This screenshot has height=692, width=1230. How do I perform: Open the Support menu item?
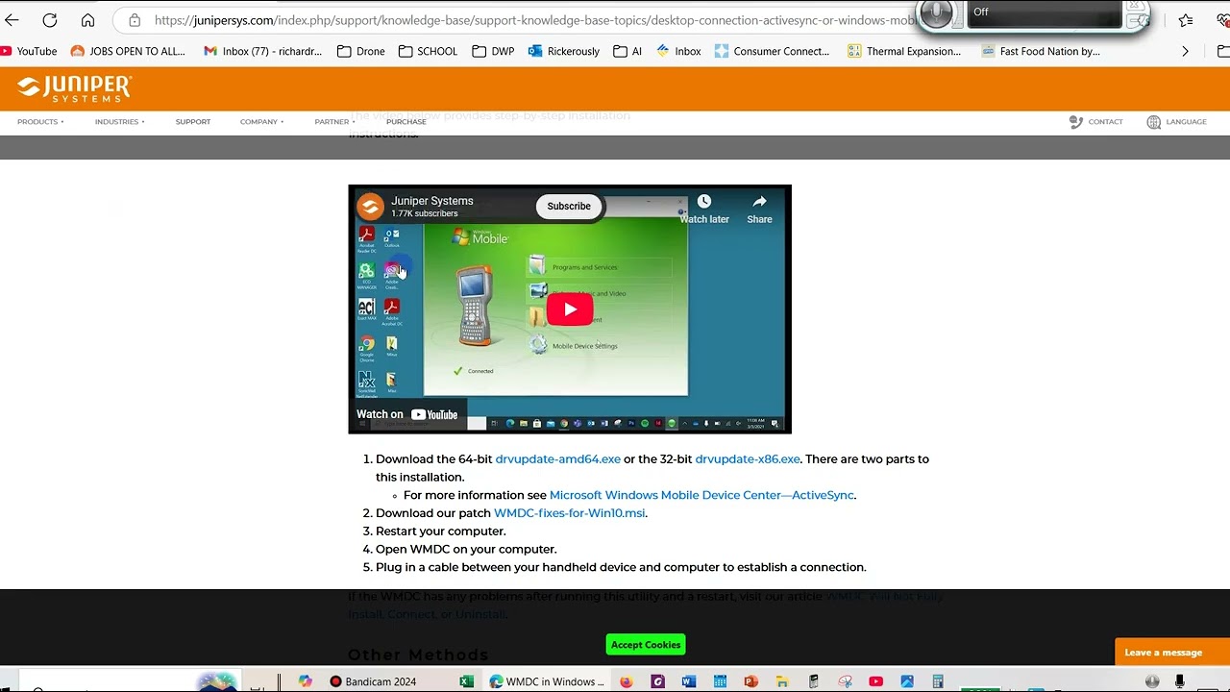pyautogui.click(x=193, y=122)
